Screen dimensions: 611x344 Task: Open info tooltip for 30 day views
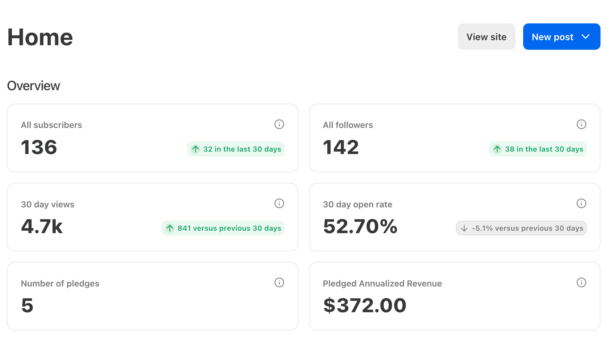click(x=279, y=203)
